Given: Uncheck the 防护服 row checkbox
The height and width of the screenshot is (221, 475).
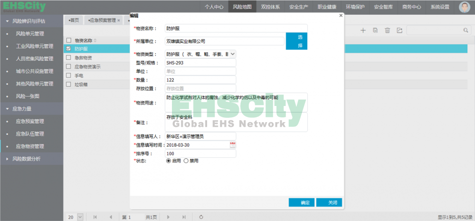Looking at the screenshot, I should point(69,48).
